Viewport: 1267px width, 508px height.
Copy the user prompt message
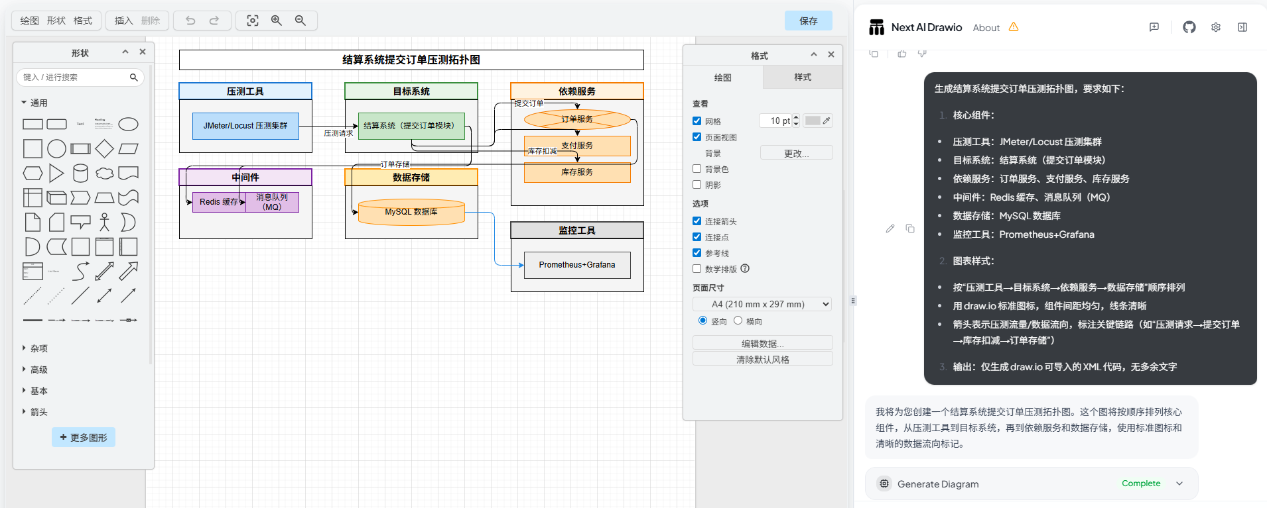tap(910, 229)
